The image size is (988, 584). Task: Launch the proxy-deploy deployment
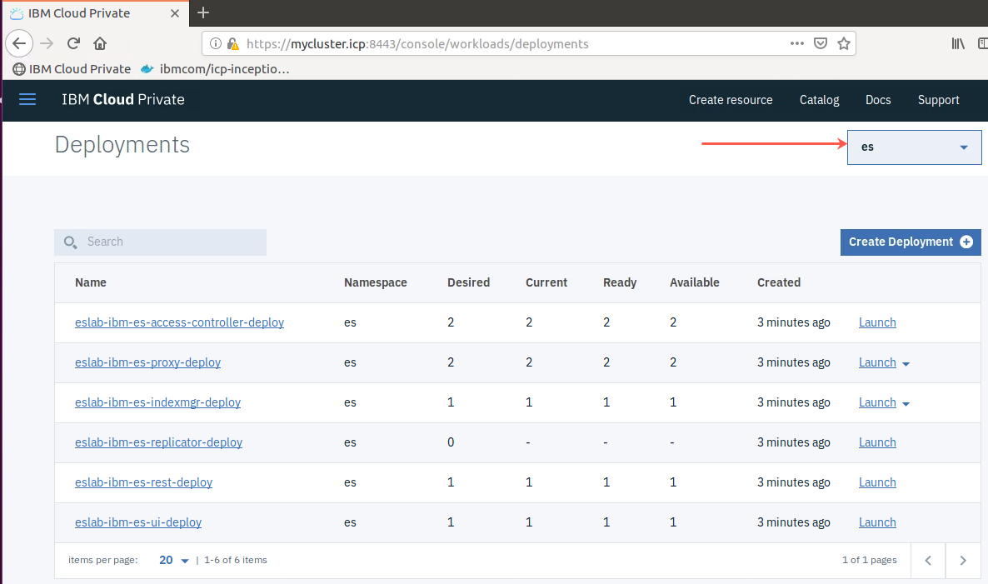tap(877, 363)
